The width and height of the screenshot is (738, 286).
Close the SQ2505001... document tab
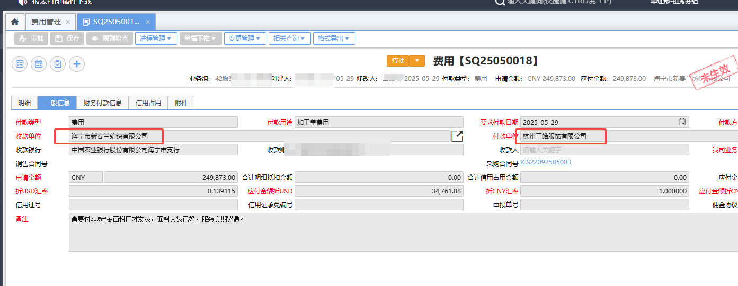coord(148,22)
